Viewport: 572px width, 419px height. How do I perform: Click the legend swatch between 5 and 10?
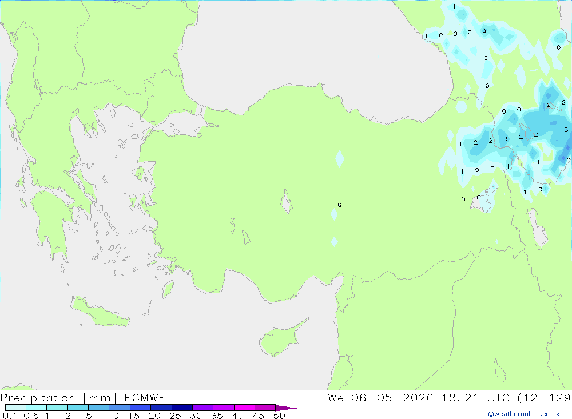(99, 408)
